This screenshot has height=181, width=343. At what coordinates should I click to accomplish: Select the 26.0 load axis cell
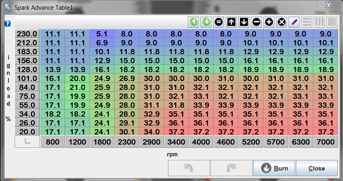[x=27, y=123]
